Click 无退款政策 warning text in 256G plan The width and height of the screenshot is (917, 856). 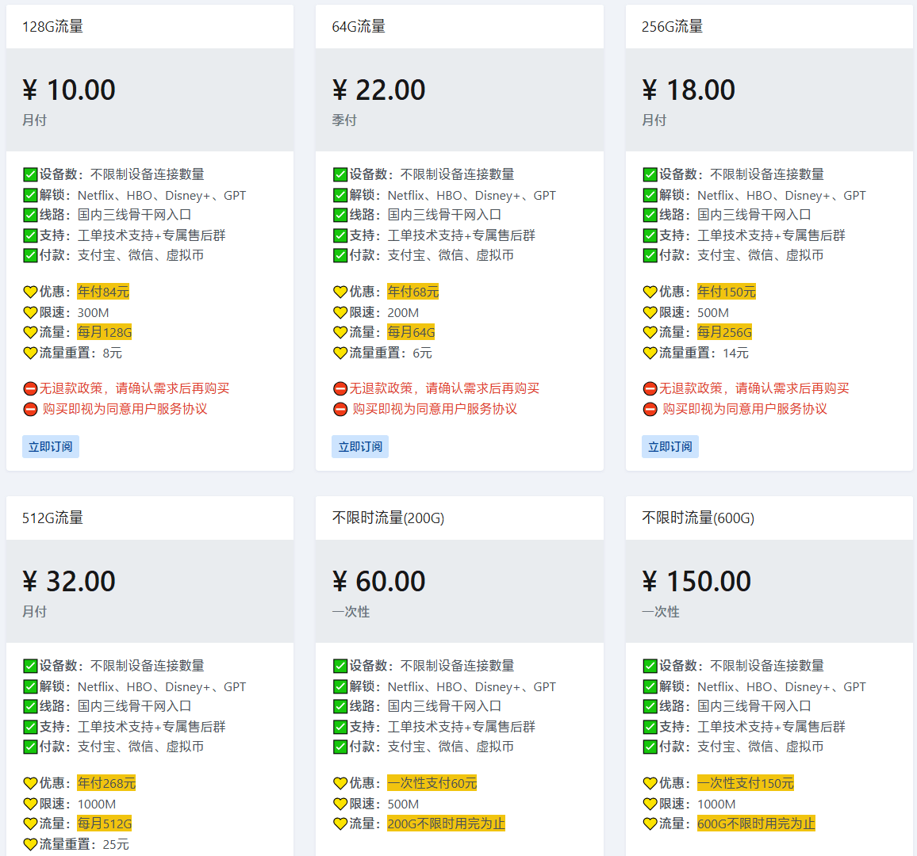coord(754,388)
